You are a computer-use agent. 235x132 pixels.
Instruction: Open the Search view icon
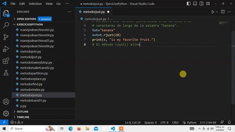pos(6,25)
